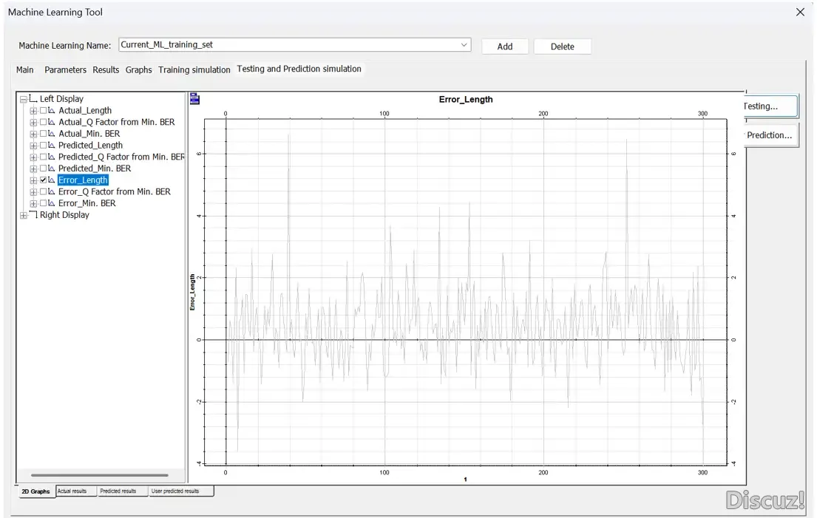The image size is (817, 518).
Task: Close the Machine Learning Tool window
Action: pos(800,12)
